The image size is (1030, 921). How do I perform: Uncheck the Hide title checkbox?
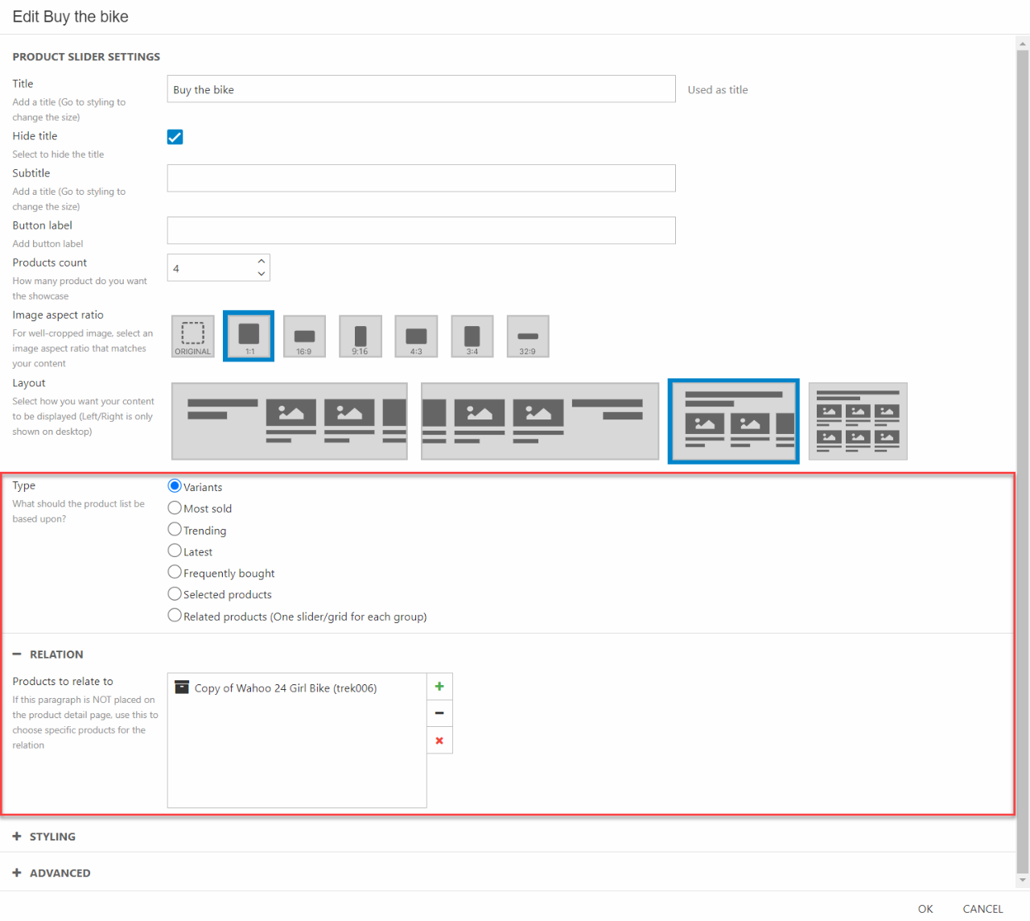click(175, 137)
